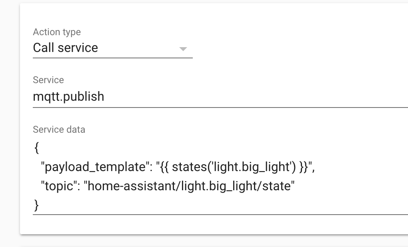Image resolution: width=408 pixels, height=247 pixels.
Task: Click 'light.big_light' inside the states() call
Action: (252, 167)
